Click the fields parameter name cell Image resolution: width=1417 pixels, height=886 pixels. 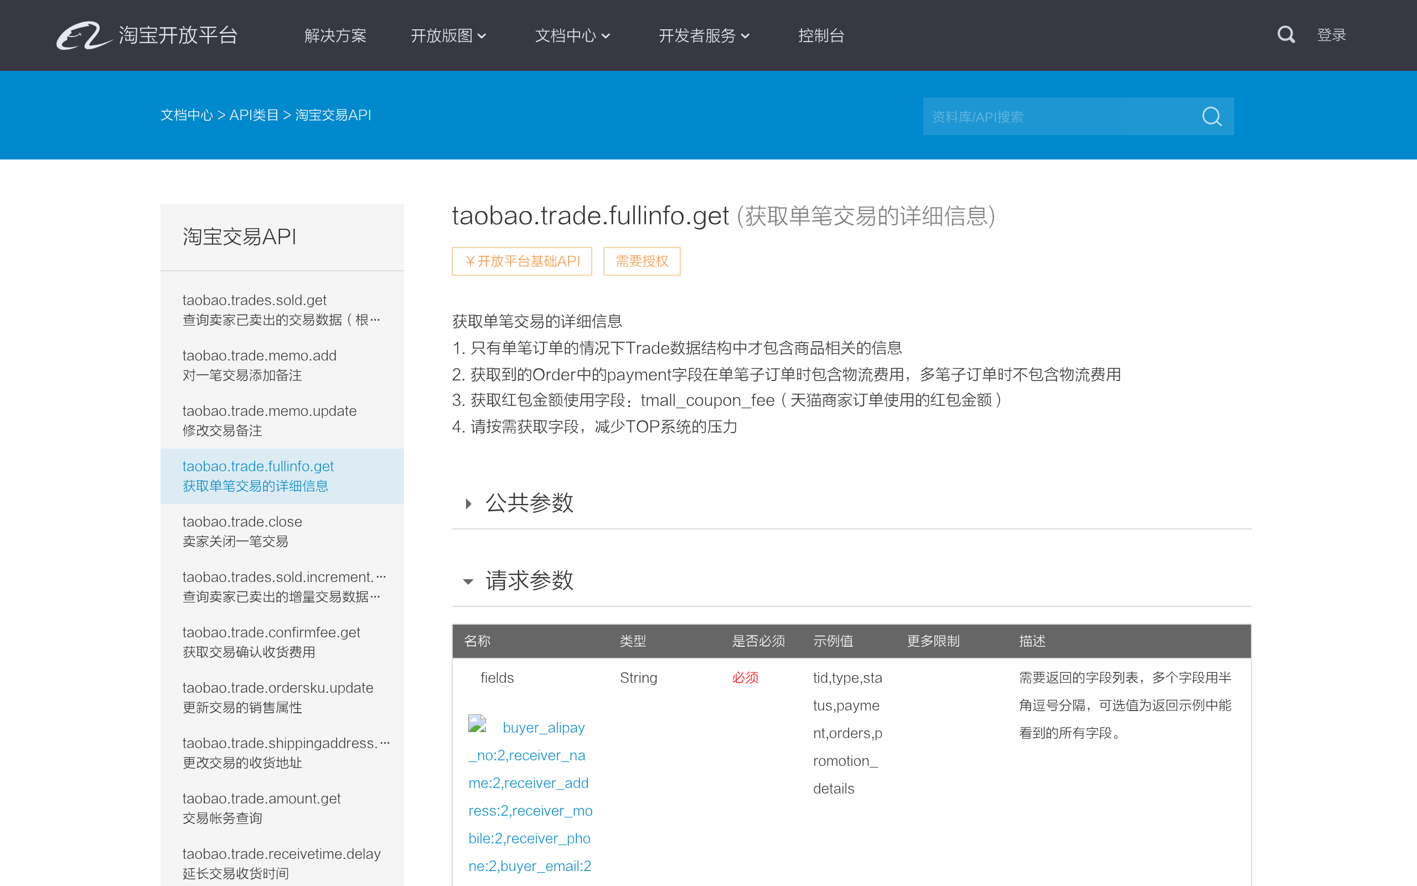[497, 677]
